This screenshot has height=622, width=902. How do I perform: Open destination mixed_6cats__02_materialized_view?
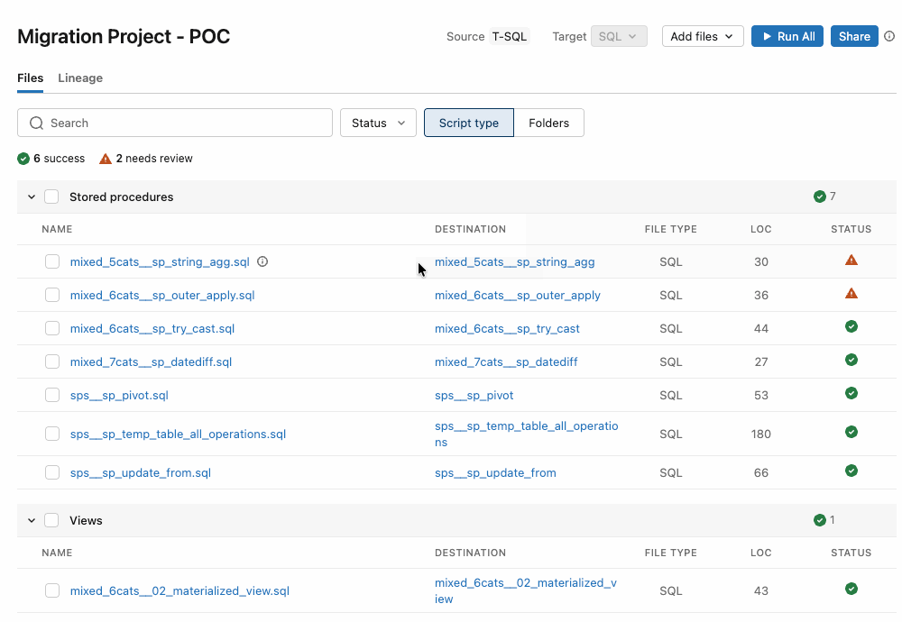tap(526, 590)
